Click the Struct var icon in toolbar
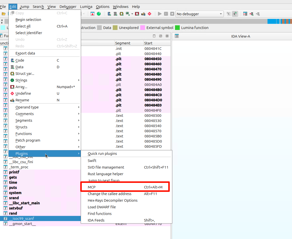This screenshot has height=239, width=292. point(121,14)
